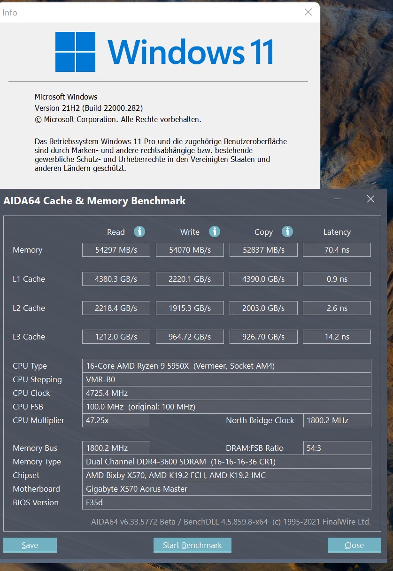This screenshot has width=393, height=571.
Task: Click the Write column header label
Action: coord(190,232)
